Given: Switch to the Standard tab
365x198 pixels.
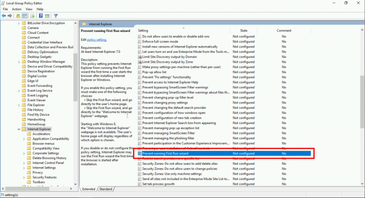Looking at the screenshot, I should [x=106, y=189].
